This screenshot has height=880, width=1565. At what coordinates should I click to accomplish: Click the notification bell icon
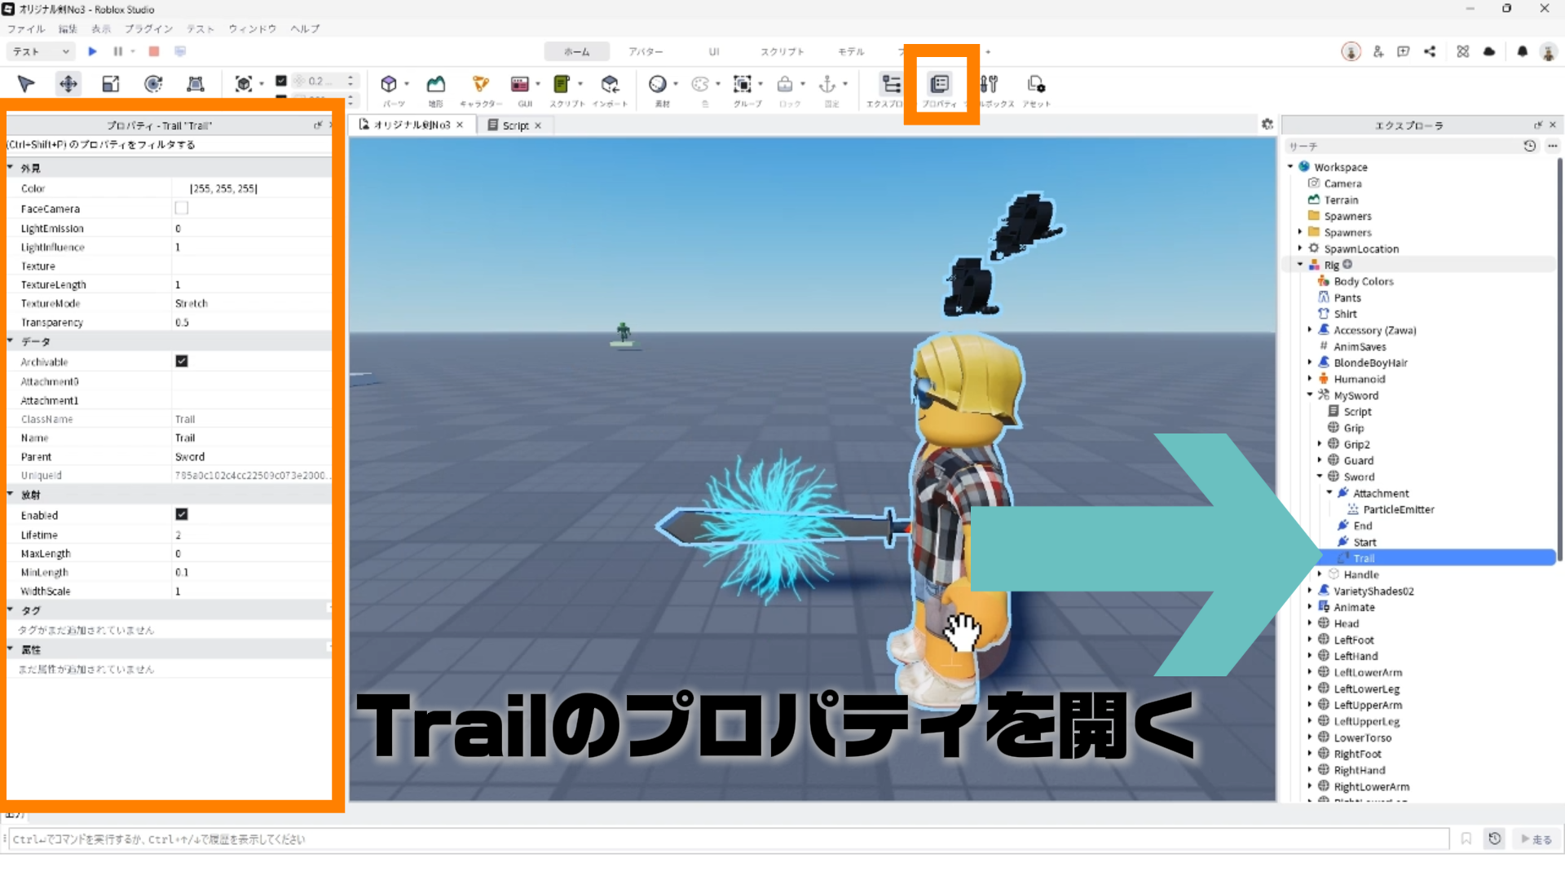tap(1522, 51)
